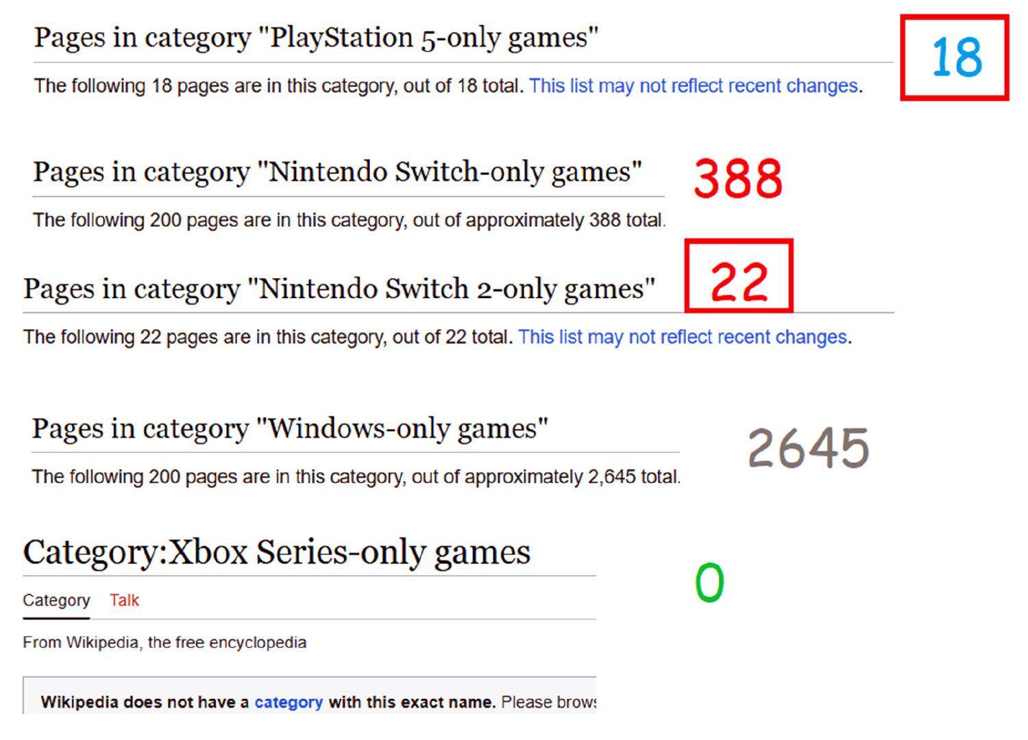This screenshot has width=1028, height=740.
Task: Follow the blue 'category' link in the notice
Action: point(289,702)
